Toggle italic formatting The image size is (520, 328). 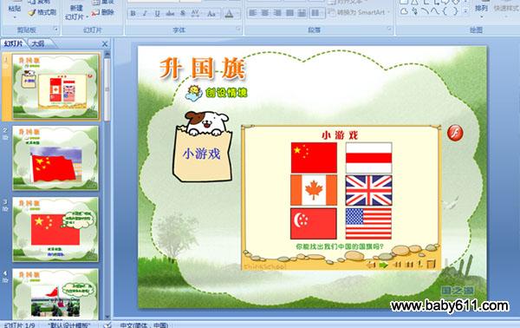click(x=145, y=14)
